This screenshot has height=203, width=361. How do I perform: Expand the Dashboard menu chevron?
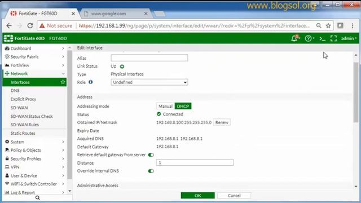tap(63, 48)
